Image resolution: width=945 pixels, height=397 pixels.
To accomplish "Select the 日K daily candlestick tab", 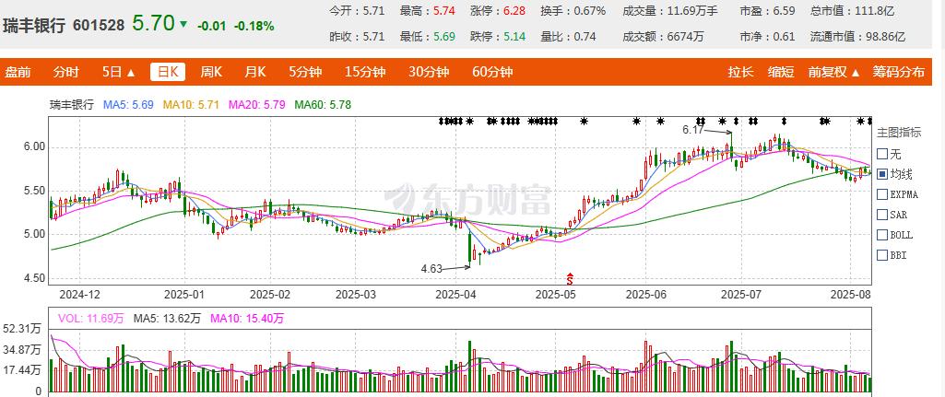I will pyautogui.click(x=168, y=72).
